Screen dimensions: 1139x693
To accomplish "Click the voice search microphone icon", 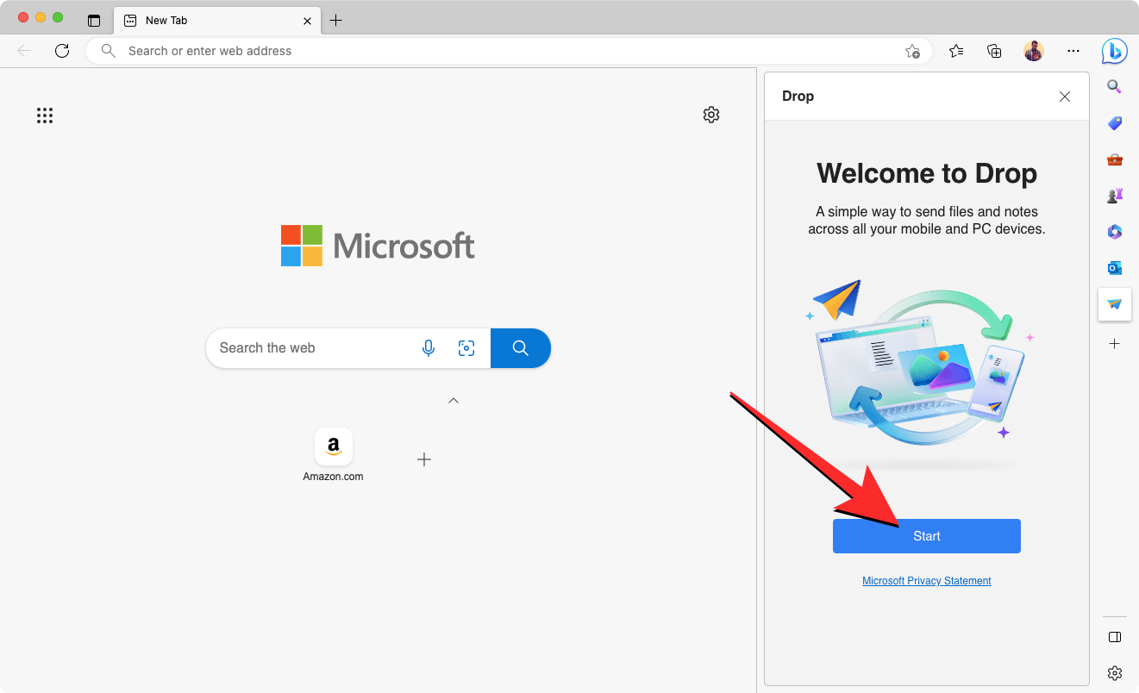I will pos(429,348).
